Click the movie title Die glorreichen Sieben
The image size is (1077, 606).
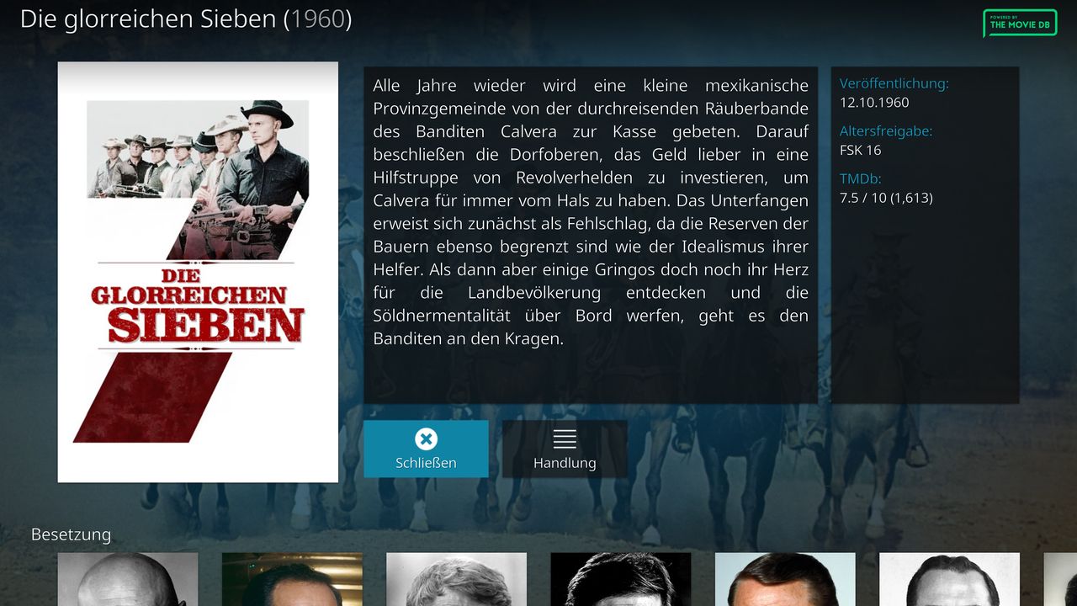[148, 19]
